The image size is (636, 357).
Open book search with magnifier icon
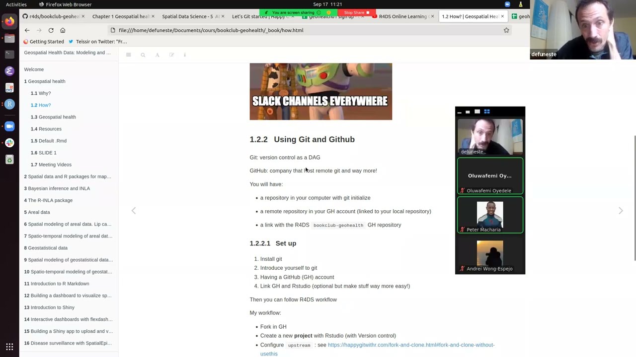143,55
